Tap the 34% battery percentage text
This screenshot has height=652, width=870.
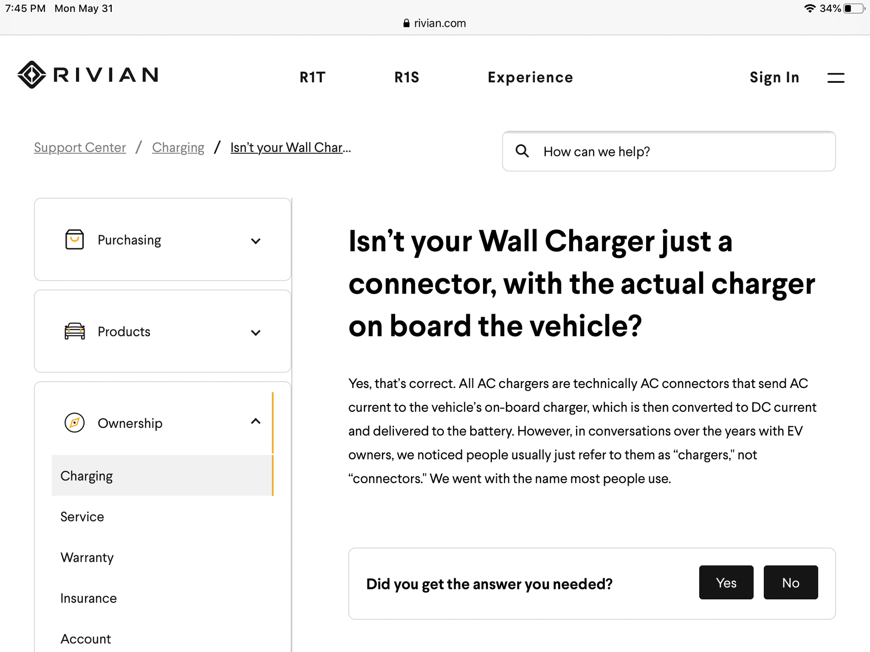pos(830,8)
